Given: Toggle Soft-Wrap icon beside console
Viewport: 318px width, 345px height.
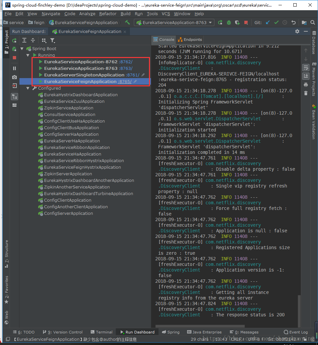Looking at the screenshot, I should 306,68.
